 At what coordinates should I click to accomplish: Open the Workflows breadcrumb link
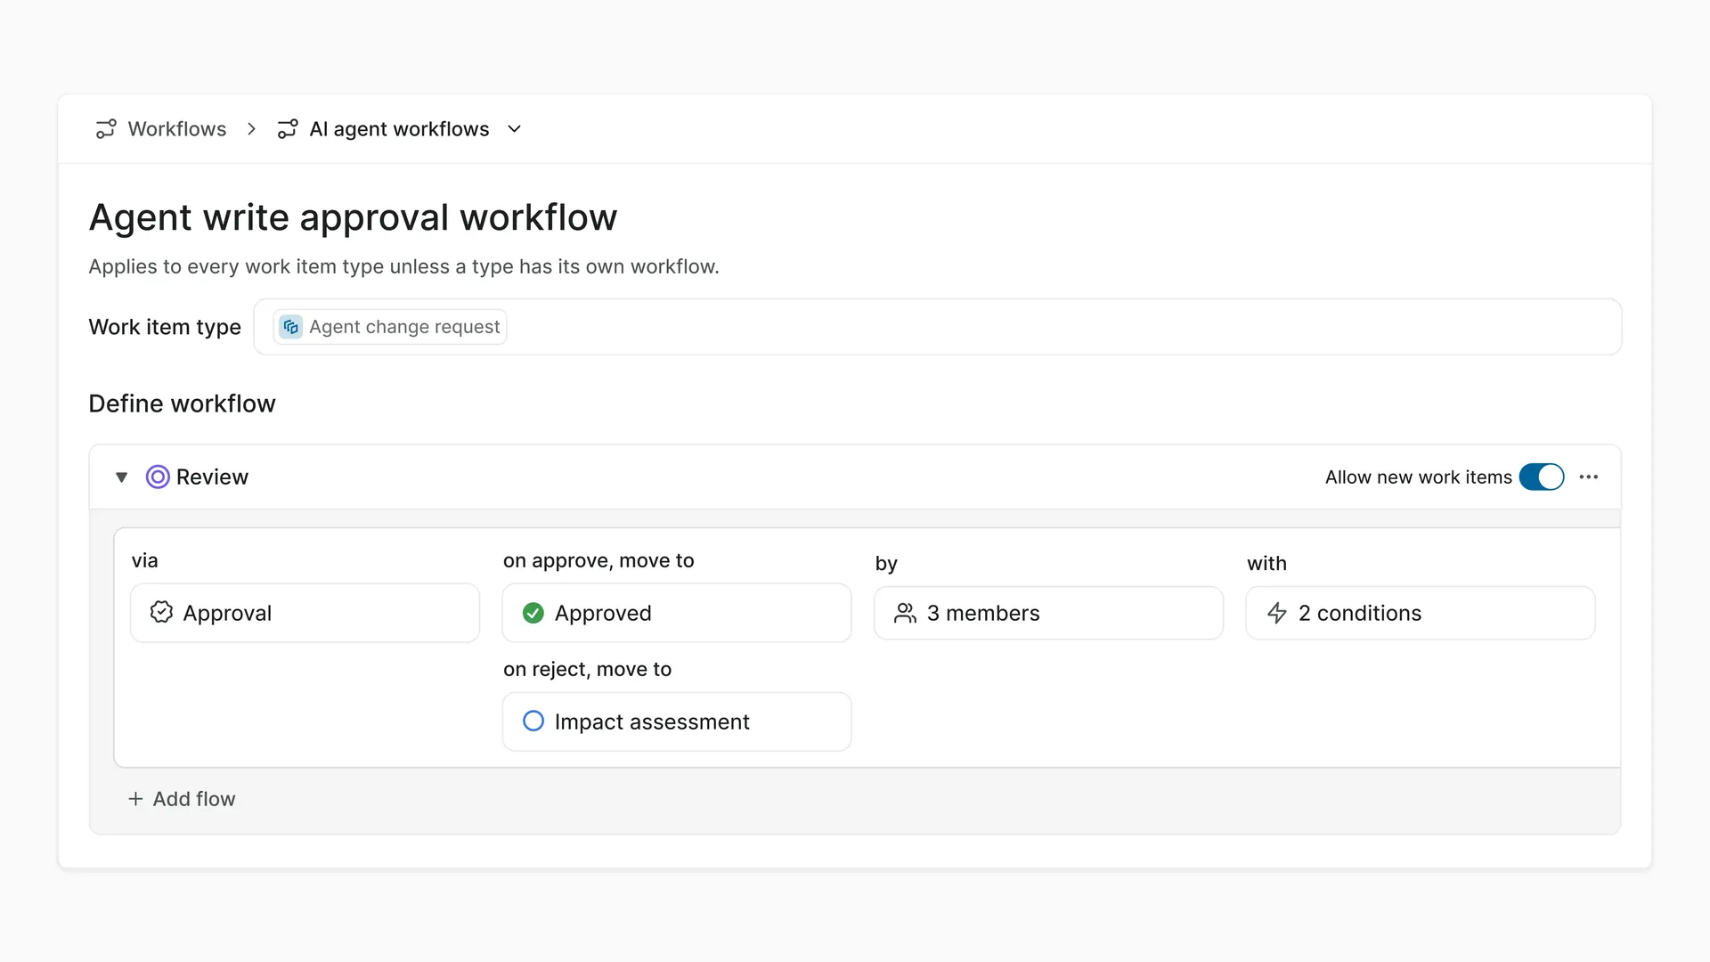177,129
